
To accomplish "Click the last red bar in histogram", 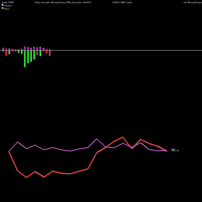I will 50,53.
